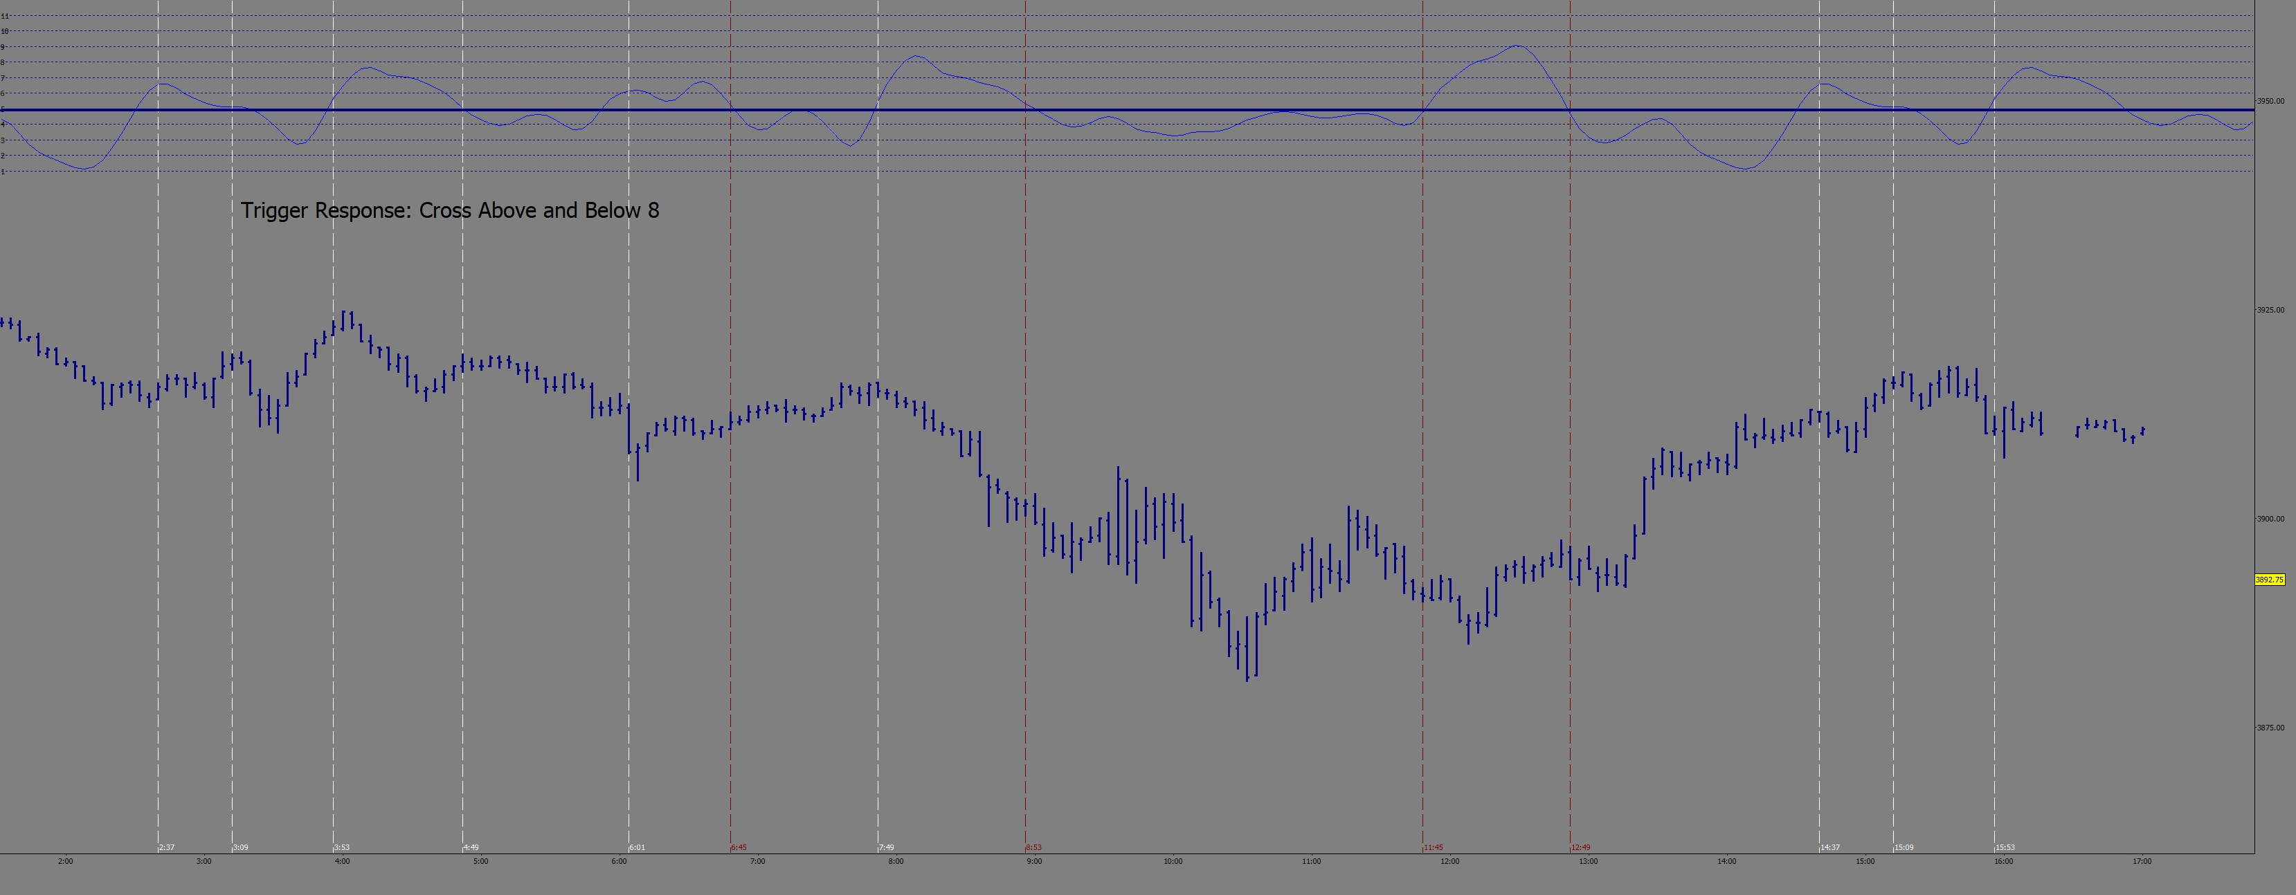Click the 13:00 time axis label
This screenshot has height=895, width=2296.
[x=1589, y=861]
